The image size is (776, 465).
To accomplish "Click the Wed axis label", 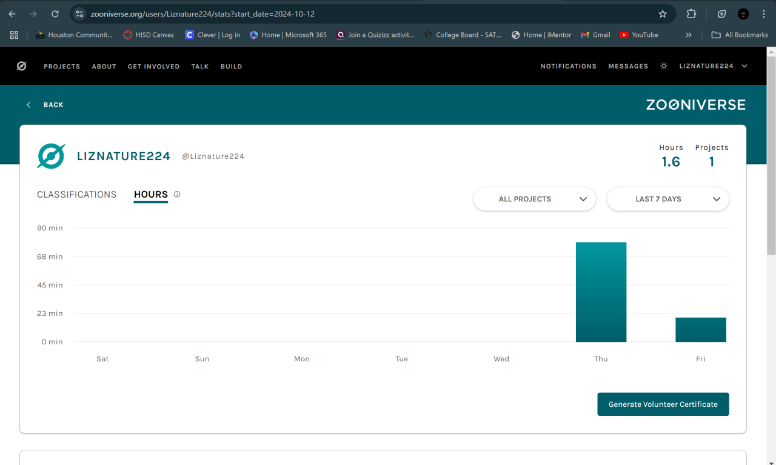I will (501, 359).
